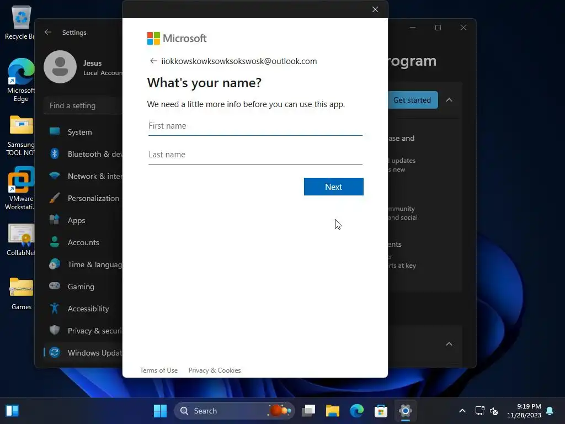Image resolution: width=565 pixels, height=424 pixels.
Task: Open Accessibility in Settings sidebar
Action: (84, 309)
